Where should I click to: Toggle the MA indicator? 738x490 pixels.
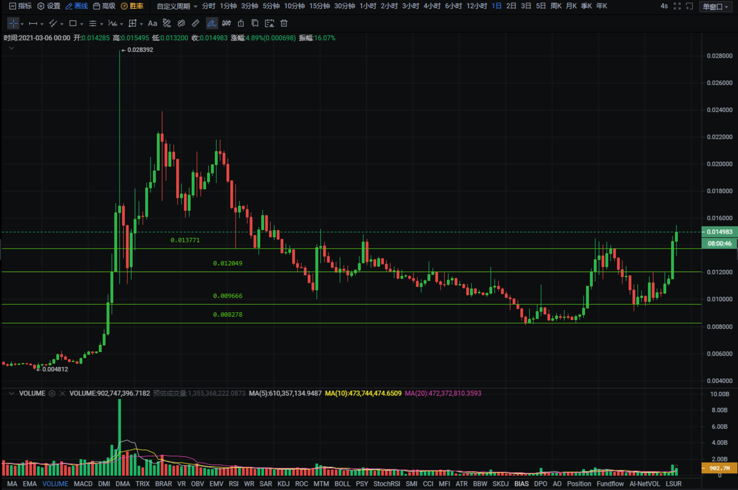[x=12, y=484]
